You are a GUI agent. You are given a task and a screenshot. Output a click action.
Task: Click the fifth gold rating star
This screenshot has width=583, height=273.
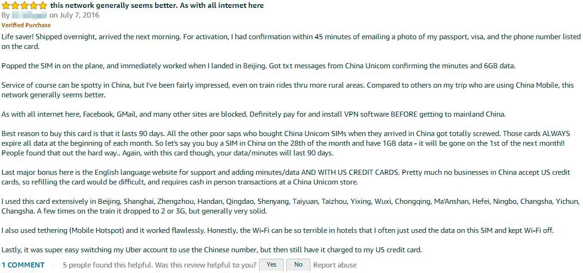(x=43, y=6)
